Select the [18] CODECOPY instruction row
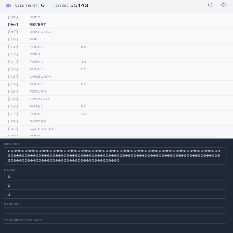This screenshot has width=233, height=233. click(x=116, y=77)
